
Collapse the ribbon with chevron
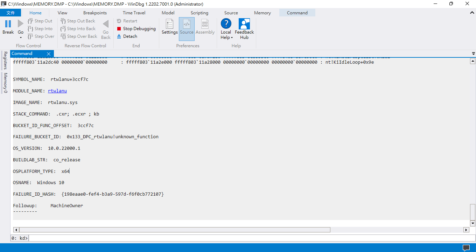click(472, 13)
